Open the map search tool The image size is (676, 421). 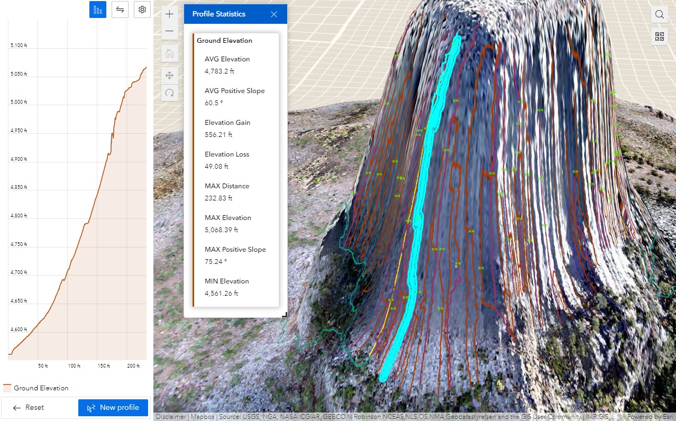[x=659, y=14]
